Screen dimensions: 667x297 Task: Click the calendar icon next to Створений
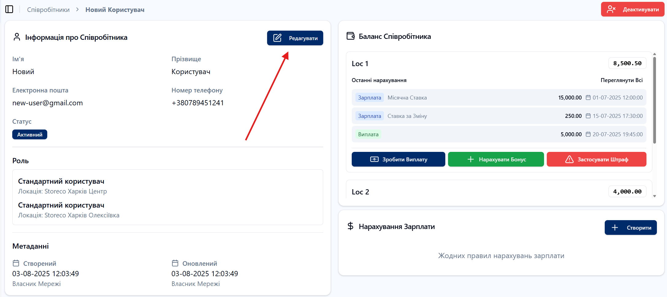pyautogui.click(x=16, y=263)
